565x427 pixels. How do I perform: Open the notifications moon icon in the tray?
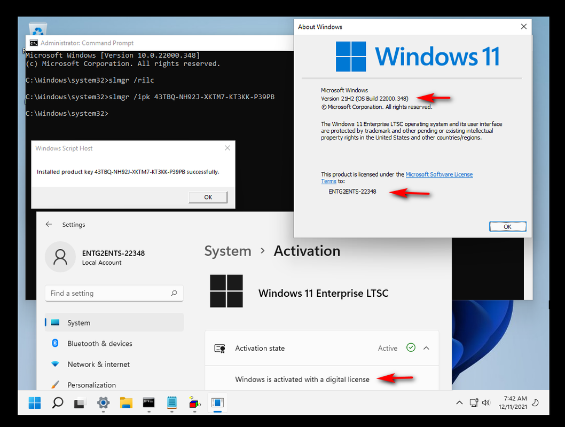click(536, 402)
